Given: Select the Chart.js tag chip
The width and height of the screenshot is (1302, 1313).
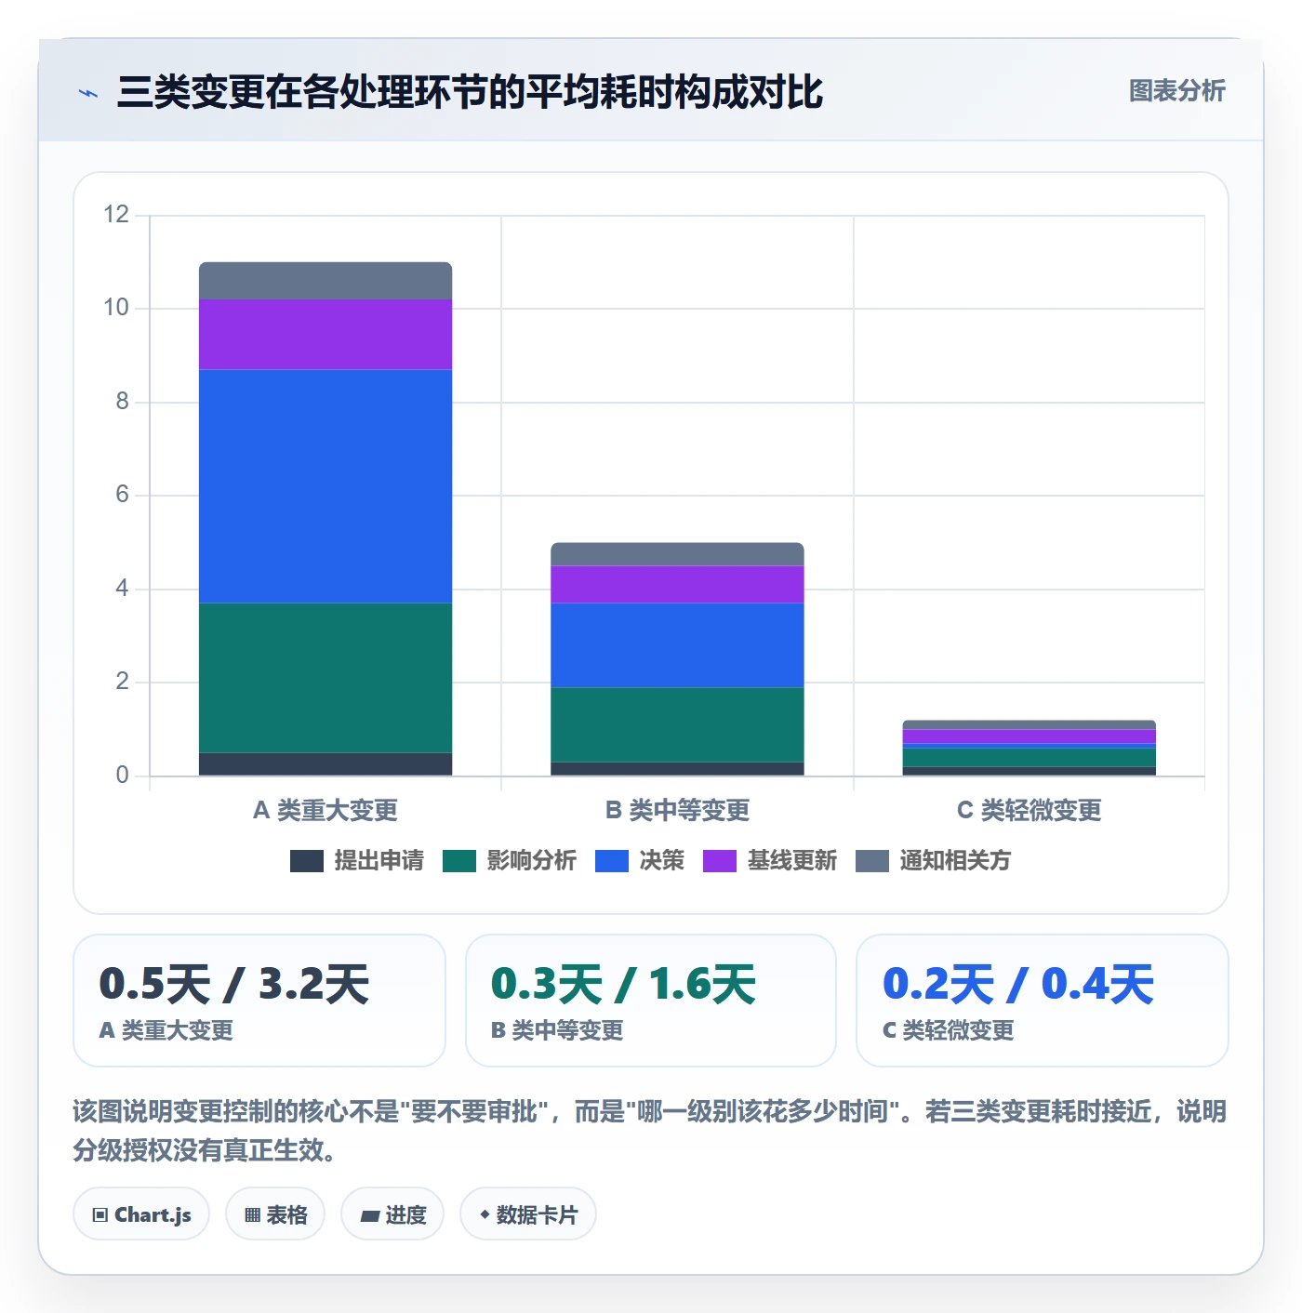Looking at the screenshot, I should [x=141, y=1214].
